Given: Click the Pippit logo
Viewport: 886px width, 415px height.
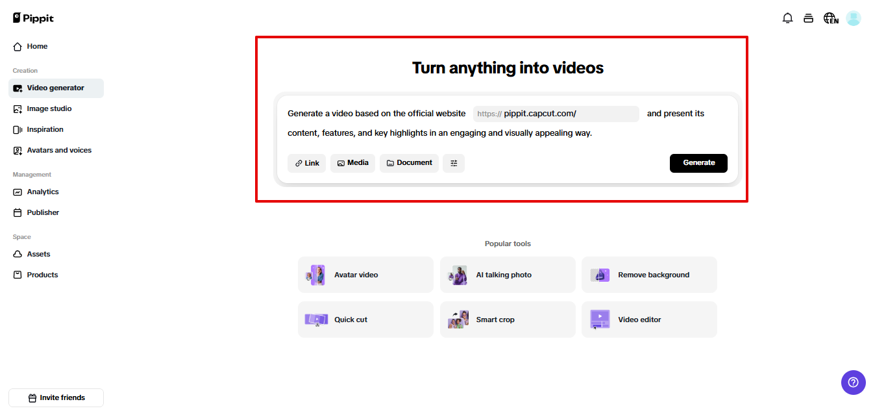Looking at the screenshot, I should pos(32,18).
